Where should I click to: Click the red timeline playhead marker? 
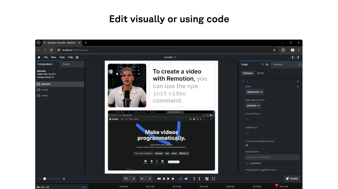coord(277,186)
